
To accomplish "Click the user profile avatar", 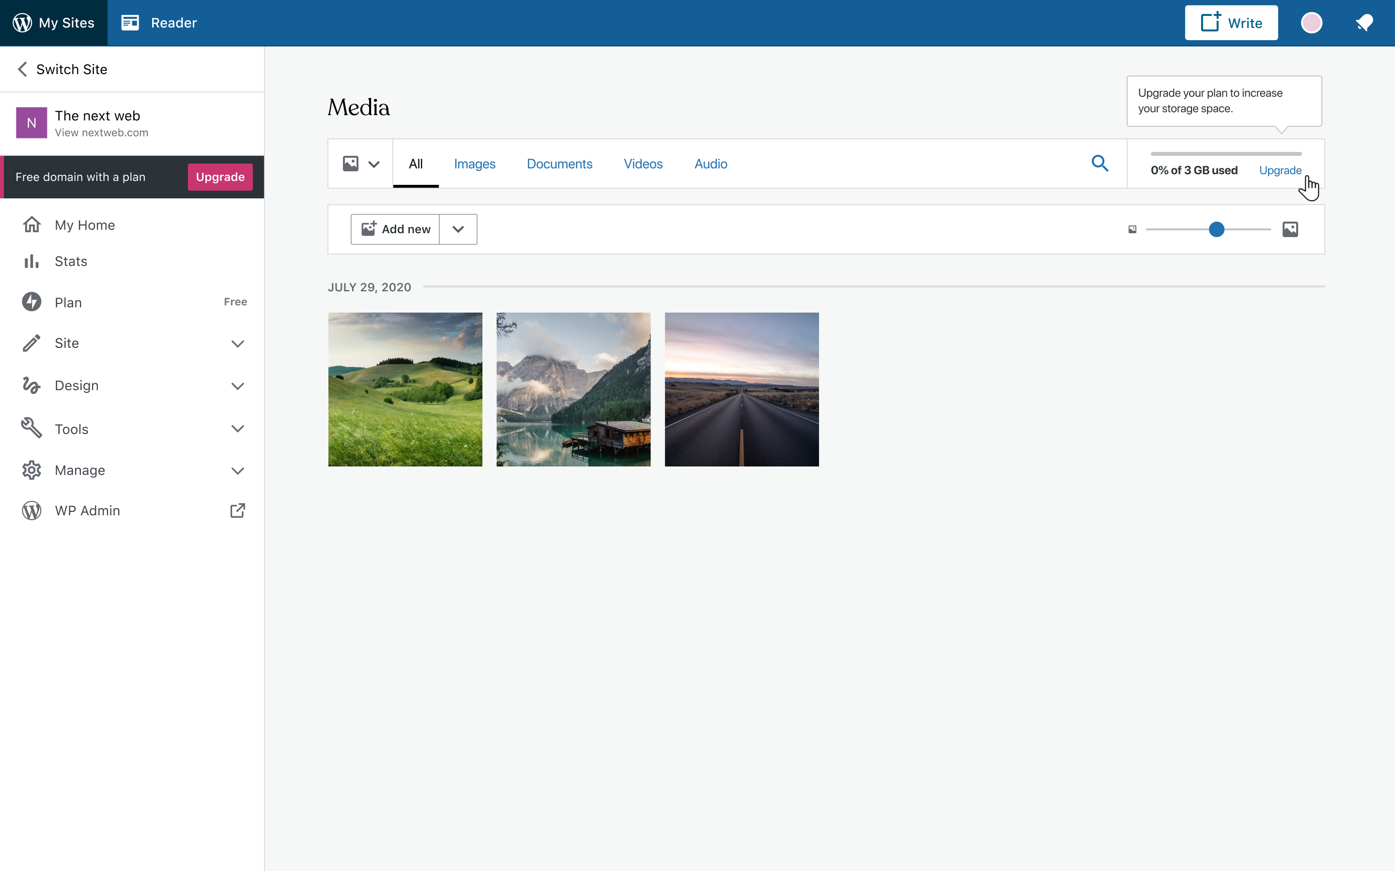I will 1311,23.
